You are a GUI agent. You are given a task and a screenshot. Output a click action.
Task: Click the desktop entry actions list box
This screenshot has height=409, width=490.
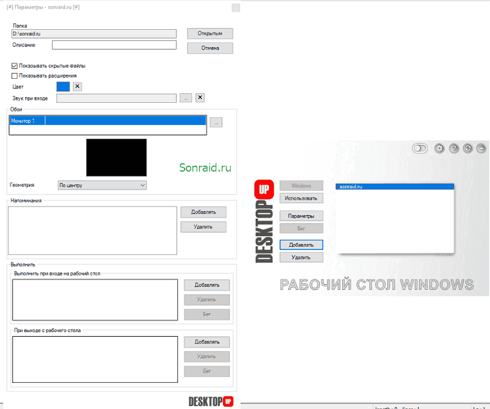coord(95,300)
